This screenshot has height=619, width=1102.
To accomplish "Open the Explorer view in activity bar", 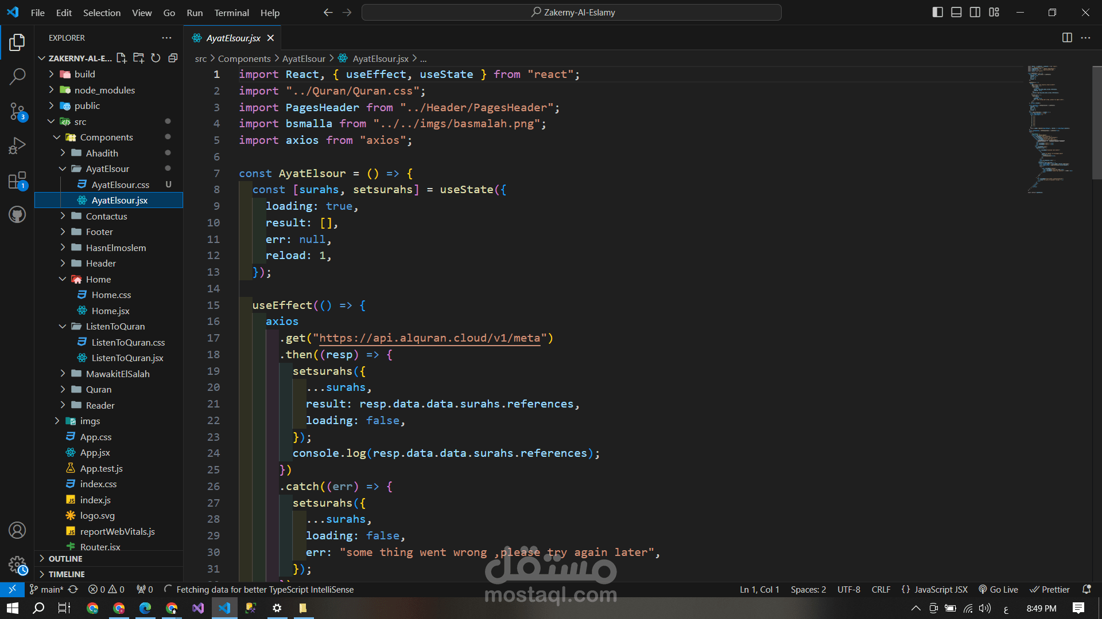I will click(17, 42).
